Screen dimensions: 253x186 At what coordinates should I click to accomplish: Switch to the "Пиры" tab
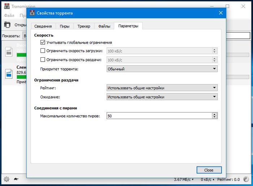click(x=65, y=26)
